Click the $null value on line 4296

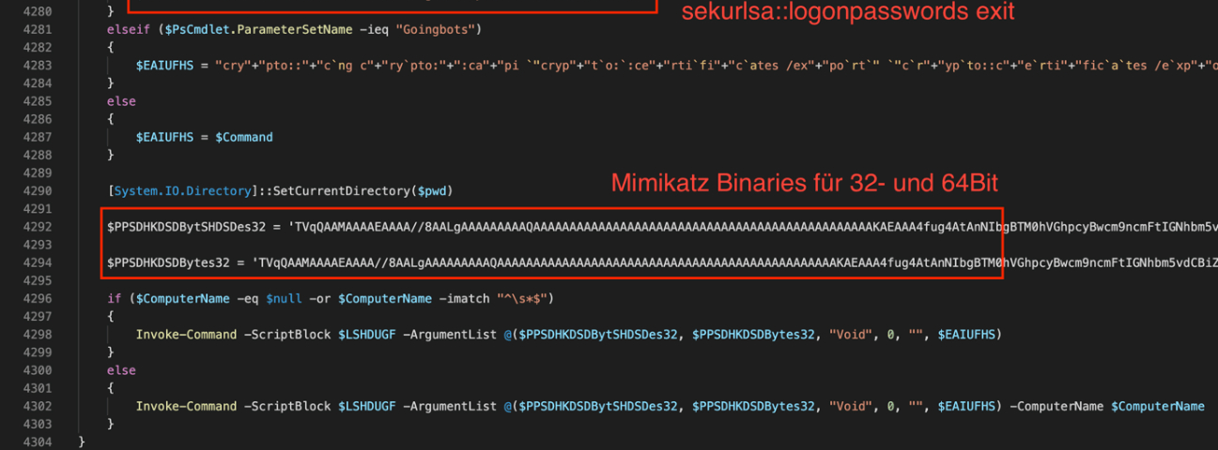284,299
